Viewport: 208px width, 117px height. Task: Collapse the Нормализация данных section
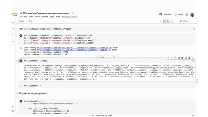(17, 93)
